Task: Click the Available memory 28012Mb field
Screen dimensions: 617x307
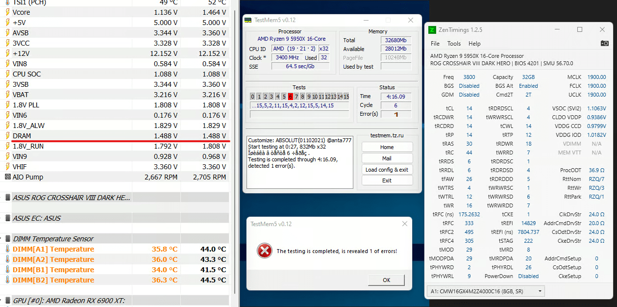Action: 396,49
